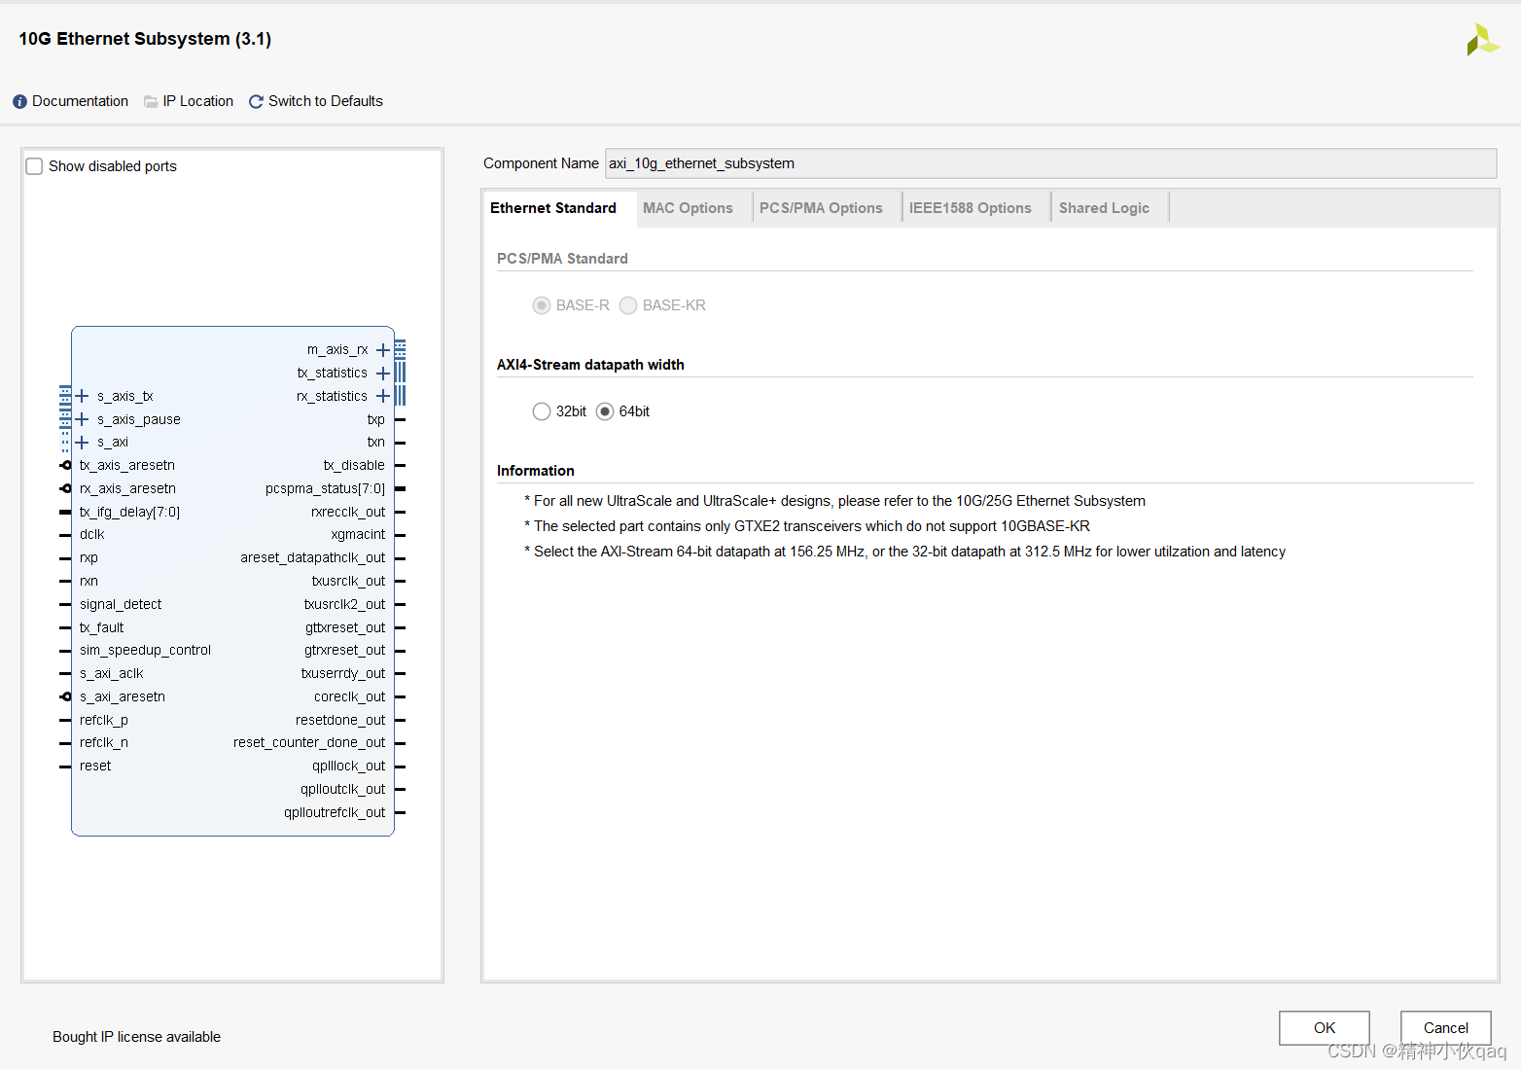
Task: Expand the tx_statistics port plus icon
Action: tap(383, 374)
